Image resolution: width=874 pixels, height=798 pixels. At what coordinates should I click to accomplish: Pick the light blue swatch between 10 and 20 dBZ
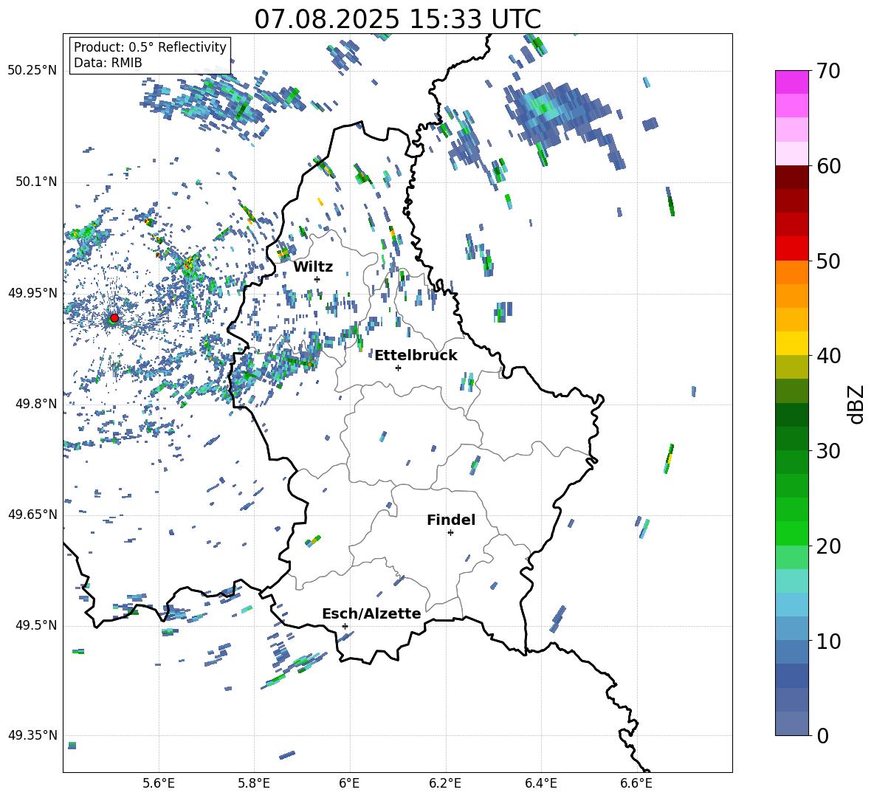(791, 605)
